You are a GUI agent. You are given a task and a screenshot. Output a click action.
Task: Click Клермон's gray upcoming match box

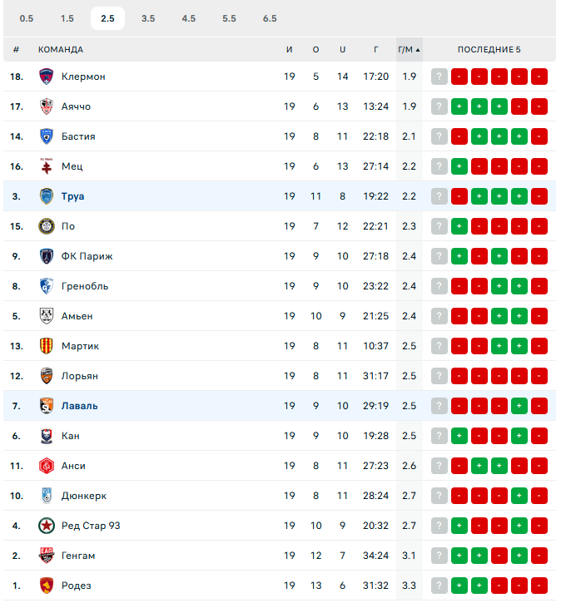point(439,77)
